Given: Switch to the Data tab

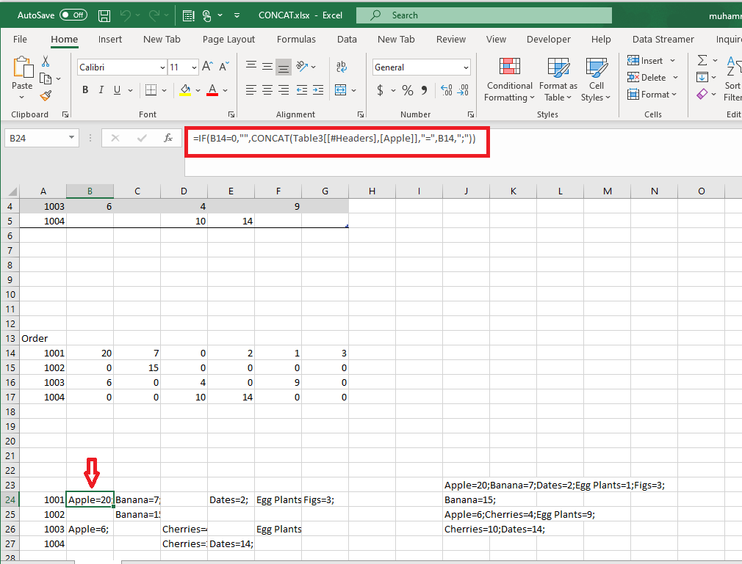Looking at the screenshot, I should [x=347, y=39].
